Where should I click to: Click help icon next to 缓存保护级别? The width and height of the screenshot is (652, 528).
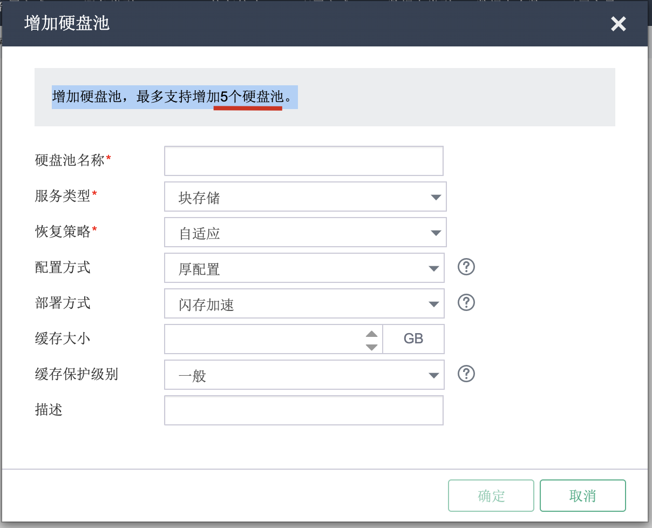pos(466,374)
